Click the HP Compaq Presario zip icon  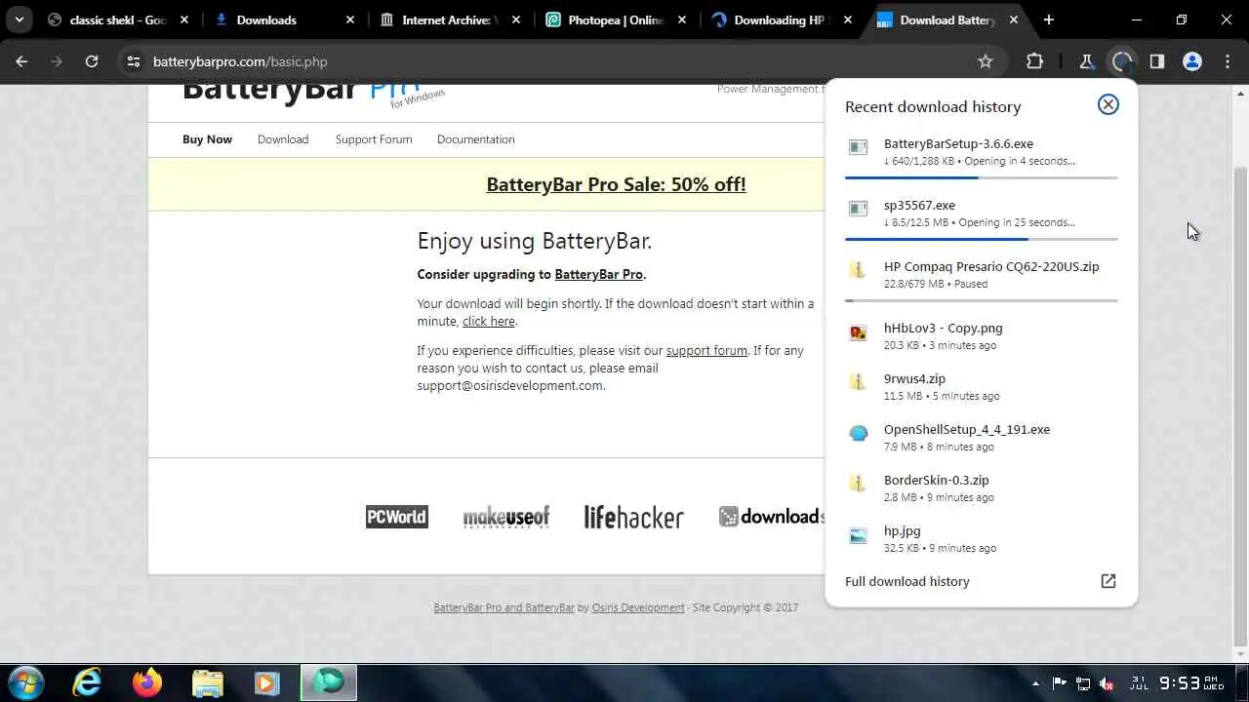(858, 270)
